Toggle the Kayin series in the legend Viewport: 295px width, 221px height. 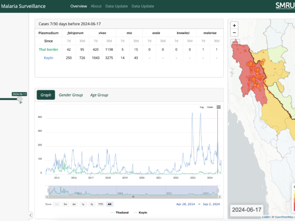(140, 213)
